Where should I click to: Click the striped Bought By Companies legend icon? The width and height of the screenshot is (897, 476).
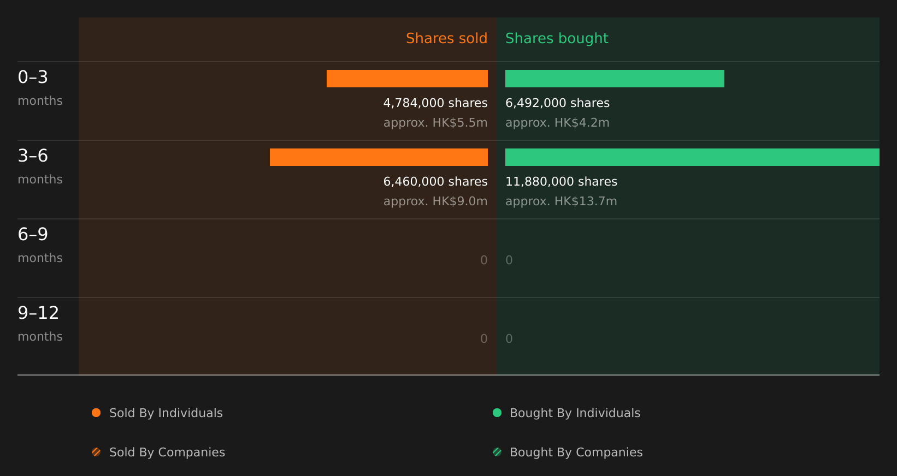point(497,452)
